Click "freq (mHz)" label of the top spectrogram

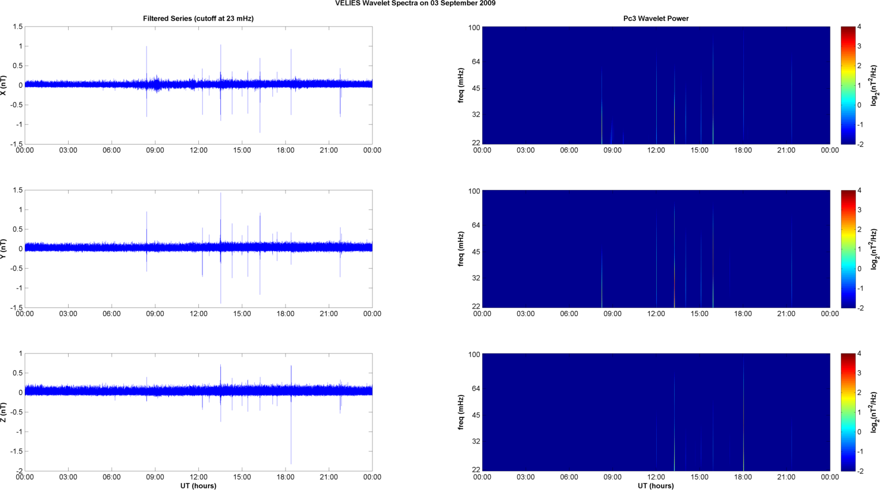(x=461, y=85)
